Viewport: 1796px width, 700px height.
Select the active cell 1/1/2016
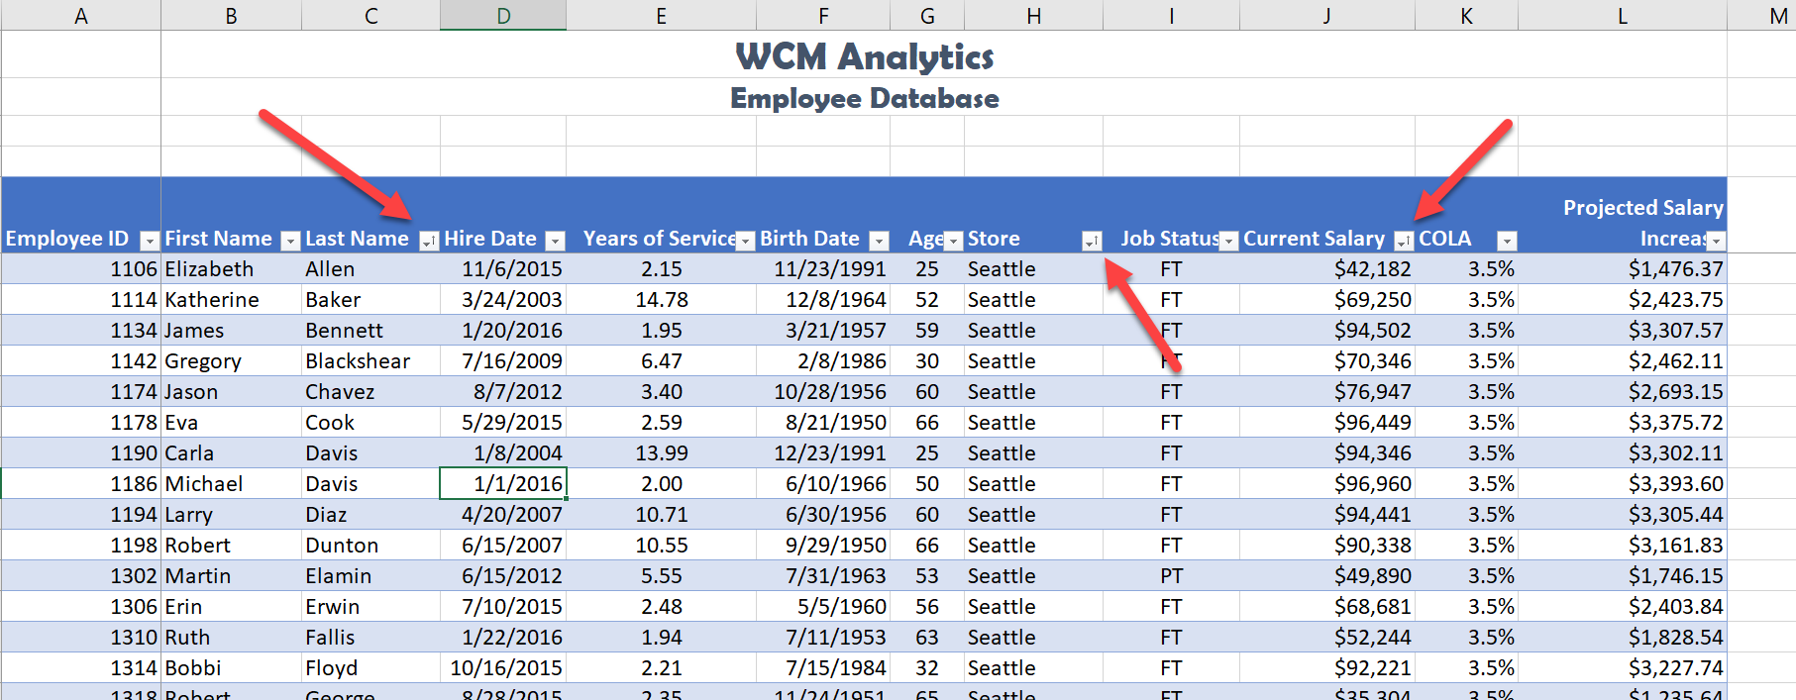(x=503, y=484)
